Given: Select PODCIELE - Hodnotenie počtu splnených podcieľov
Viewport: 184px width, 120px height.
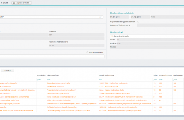Looking at the screenshot, I should tap(125, 107).
